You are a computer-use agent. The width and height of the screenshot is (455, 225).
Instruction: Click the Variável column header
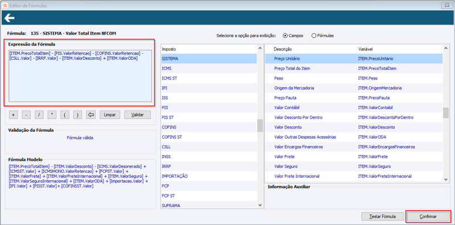click(x=399, y=49)
